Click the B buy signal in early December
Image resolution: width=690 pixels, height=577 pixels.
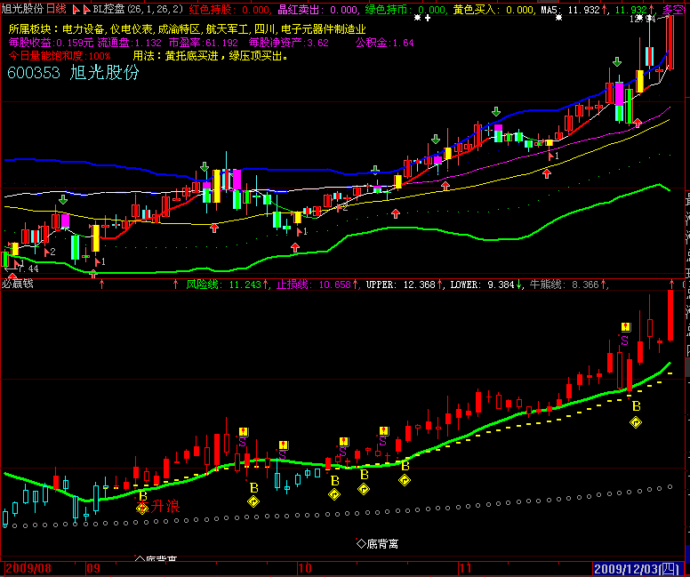637,406
